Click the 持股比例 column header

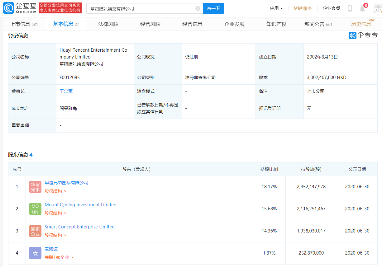click(269, 169)
